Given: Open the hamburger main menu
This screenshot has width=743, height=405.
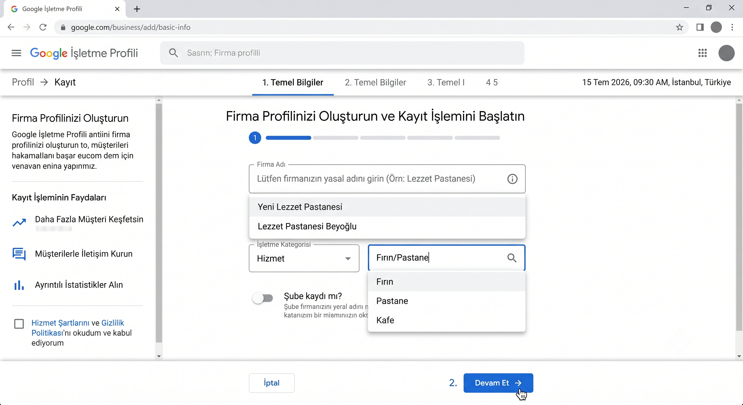Looking at the screenshot, I should [16, 53].
